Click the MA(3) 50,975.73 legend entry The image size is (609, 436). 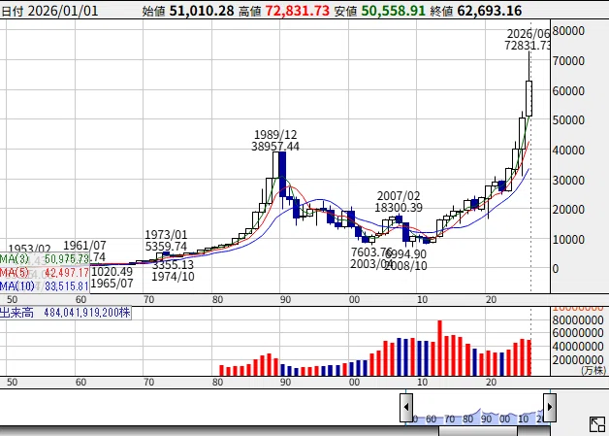coord(45,259)
